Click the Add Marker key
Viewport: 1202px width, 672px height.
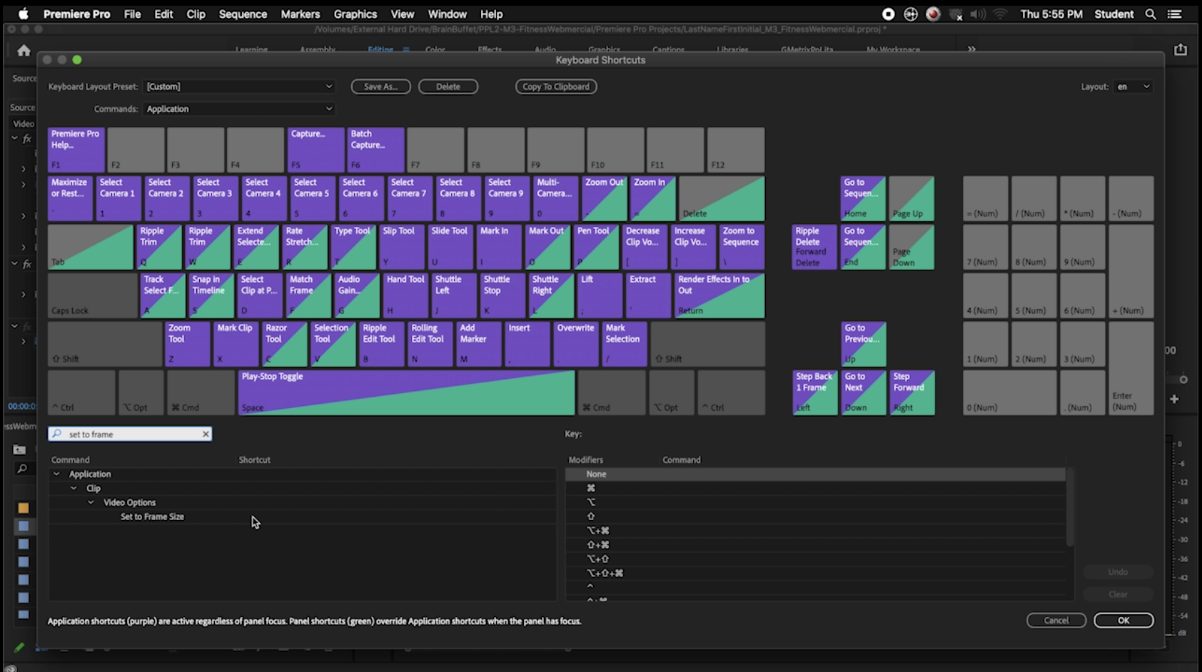coord(478,343)
